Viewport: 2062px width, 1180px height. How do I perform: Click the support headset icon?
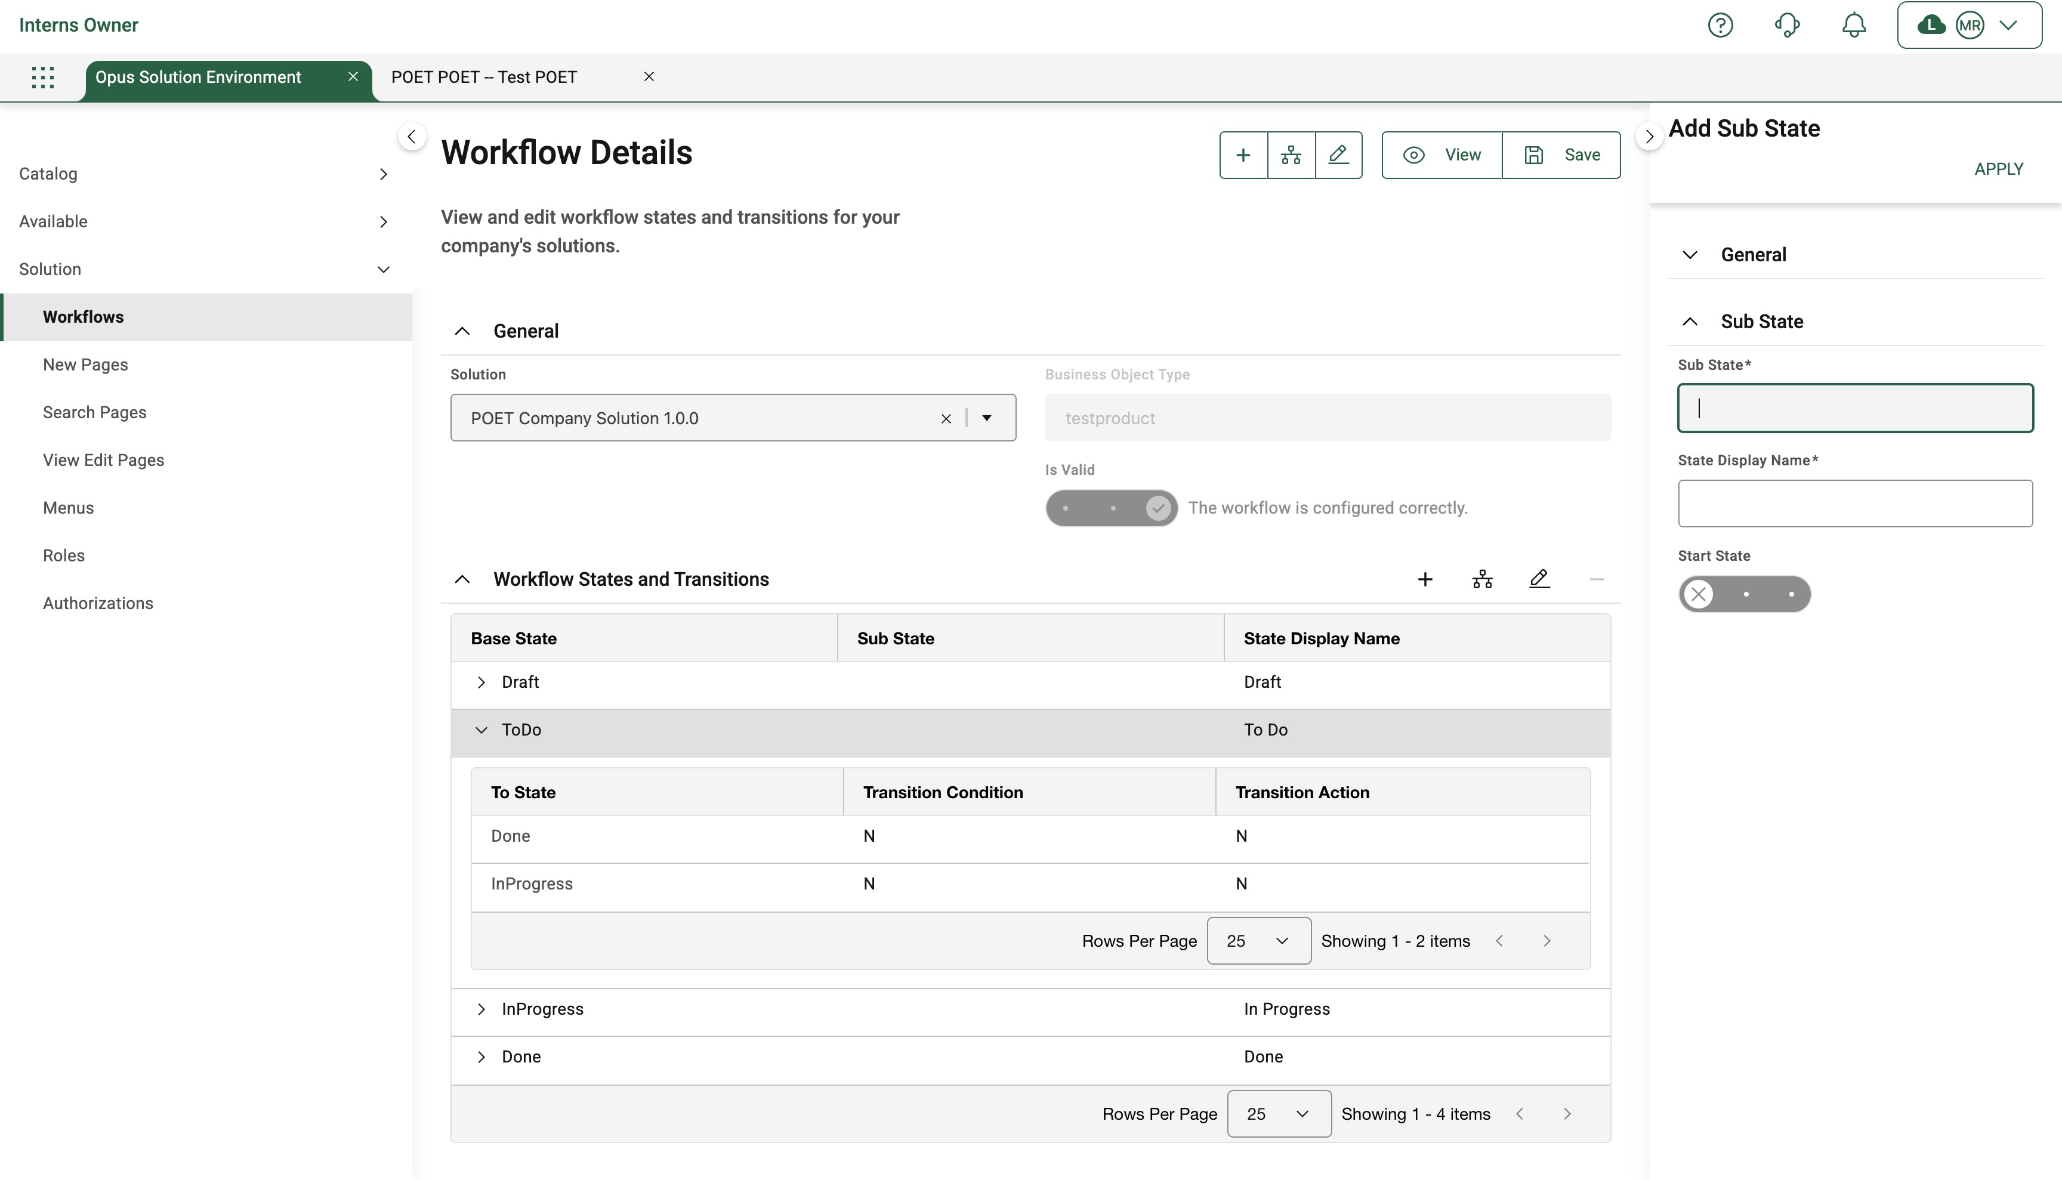point(1787,25)
